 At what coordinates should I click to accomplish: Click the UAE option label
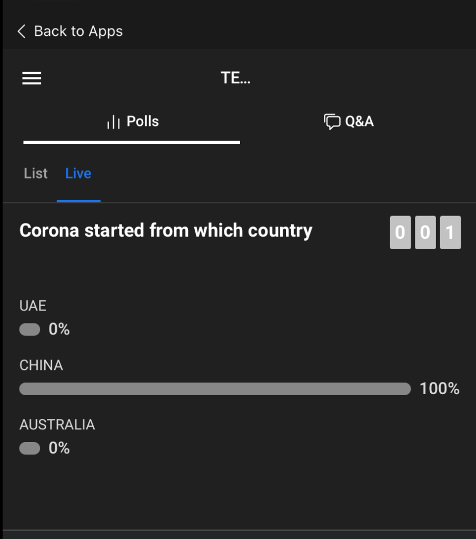tap(33, 306)
